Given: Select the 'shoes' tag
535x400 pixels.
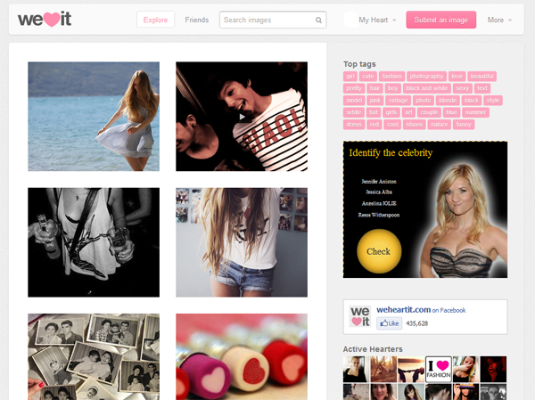Looking at the screenshot, I should (415, 125).
